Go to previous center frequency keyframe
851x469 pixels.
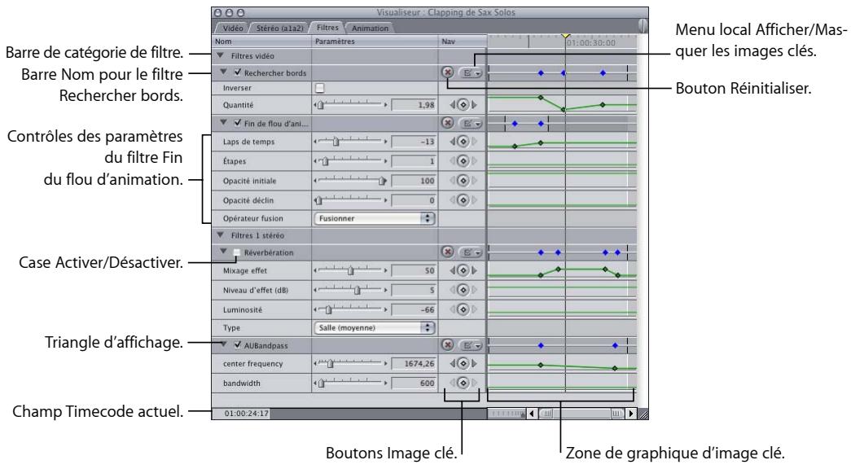tap(453, 364)
